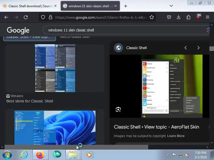Go back with the browser back arrow
Image resolution: width=214 pixels, height=160 pixels.
coord(6,17)
